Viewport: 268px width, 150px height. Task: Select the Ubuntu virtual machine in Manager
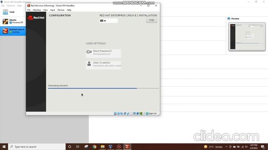(13, 21)
